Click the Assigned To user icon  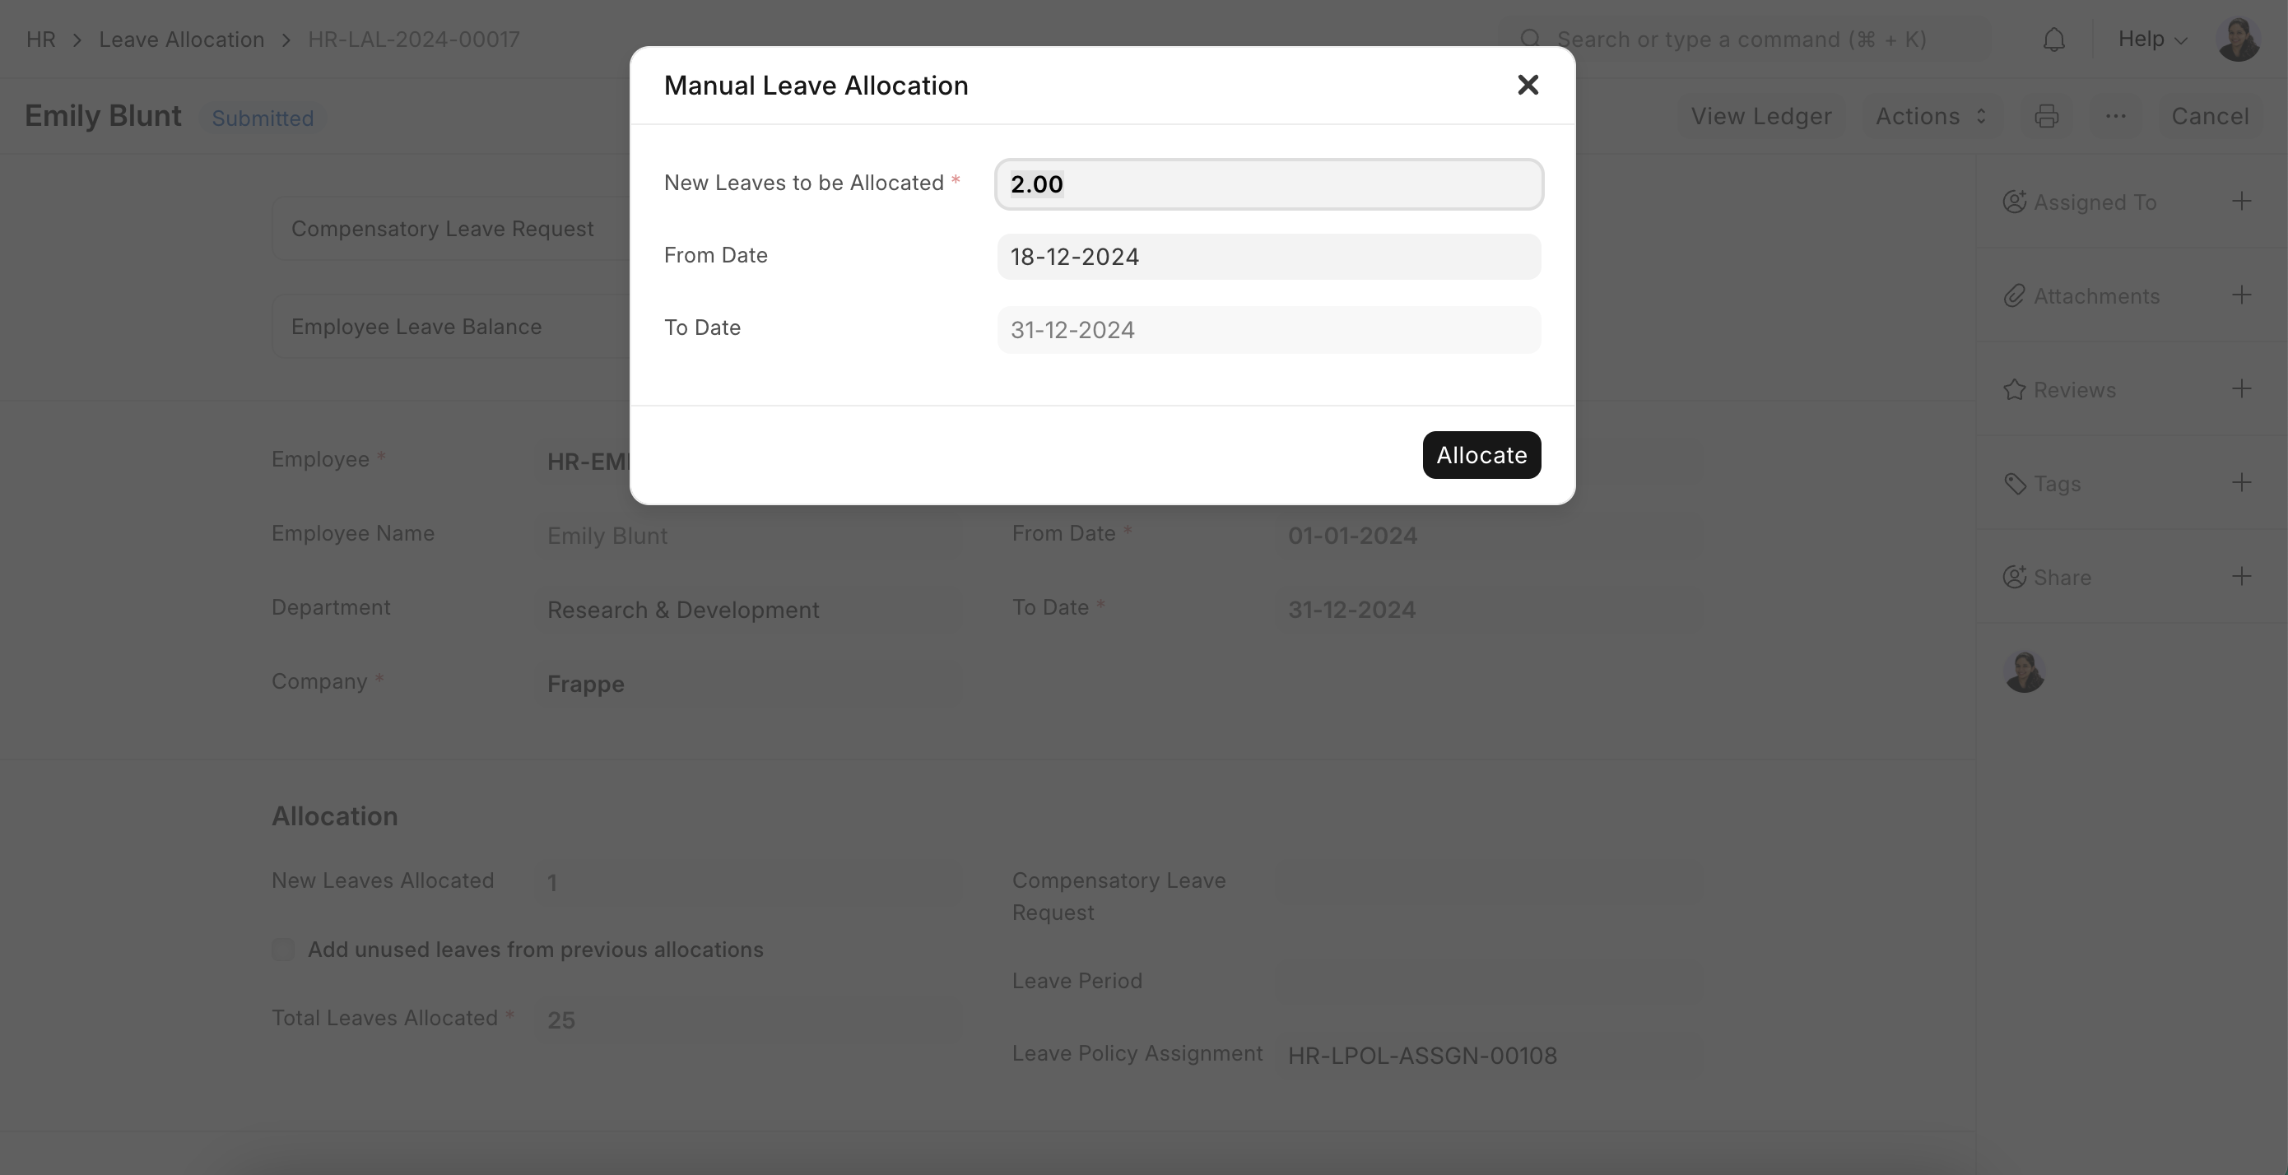[2015, 202]
